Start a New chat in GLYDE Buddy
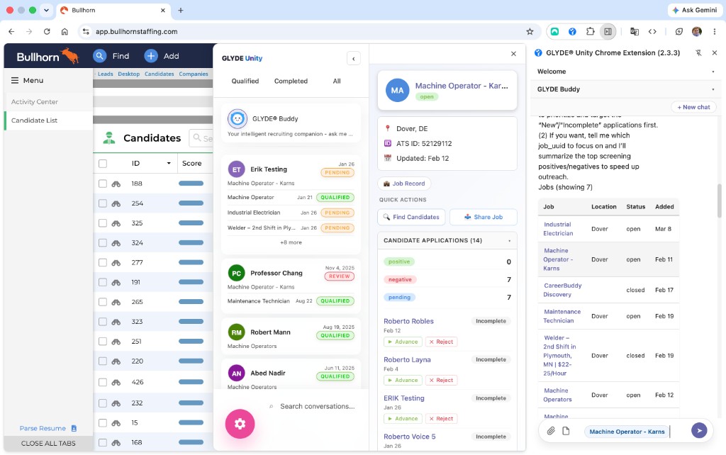The height and width of the screenshot is (455, 726). click(693, 107)
